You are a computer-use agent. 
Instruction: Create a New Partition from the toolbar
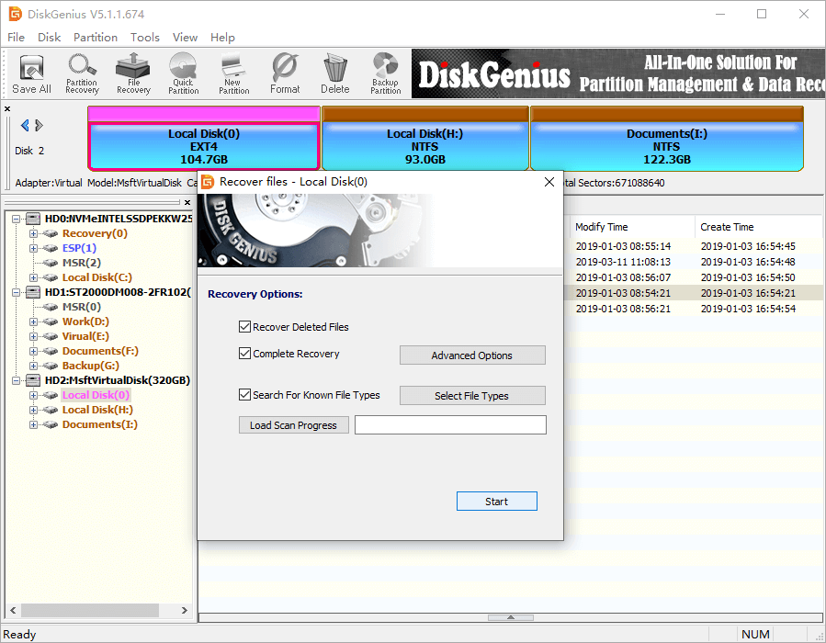233,73
